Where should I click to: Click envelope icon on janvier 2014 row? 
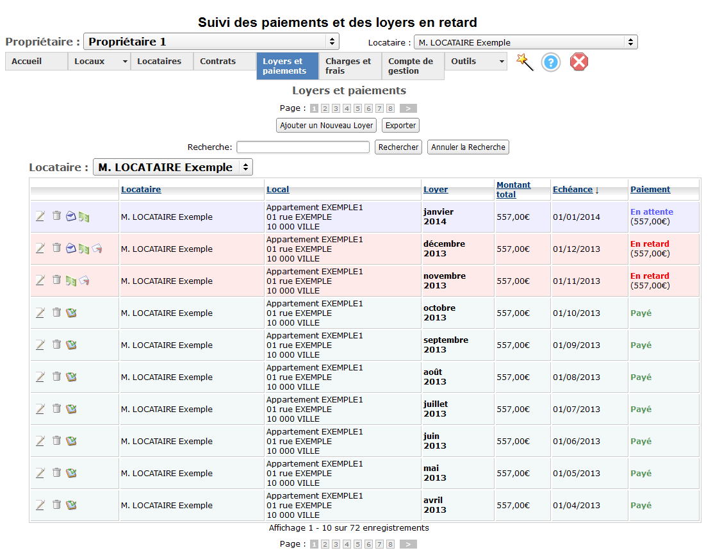tap(70, 217)
